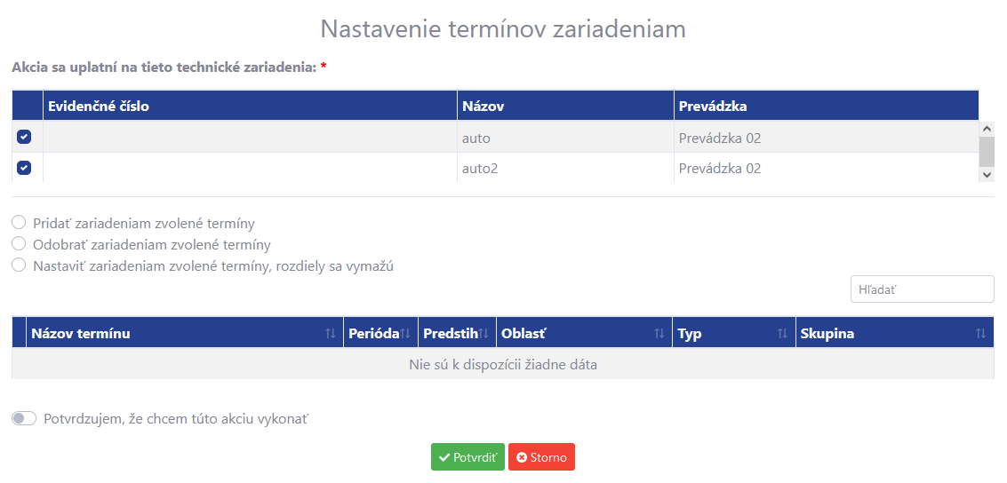Screen dimensions: 1007x483
Task: Click the Prevádzka column header
Action: pyautogui.click(x=712, y=106)
